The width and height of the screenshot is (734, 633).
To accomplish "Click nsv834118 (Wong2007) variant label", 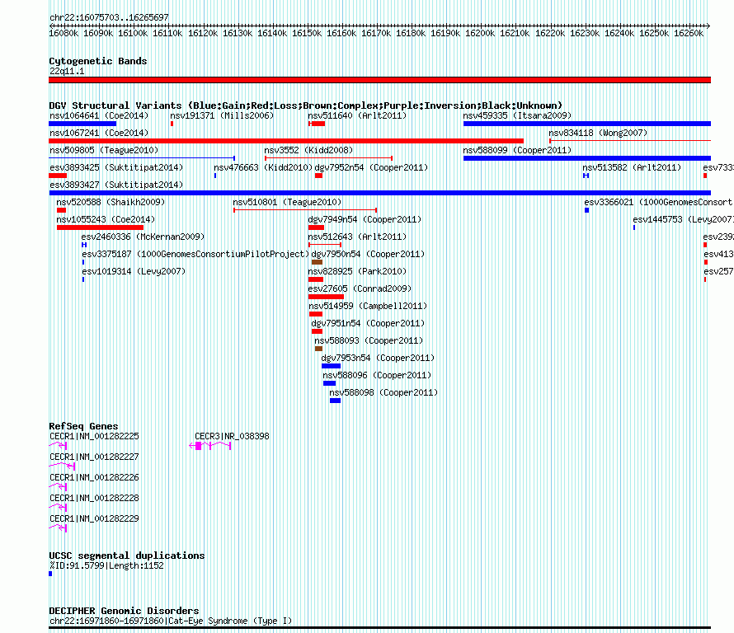I will point(598,133).
